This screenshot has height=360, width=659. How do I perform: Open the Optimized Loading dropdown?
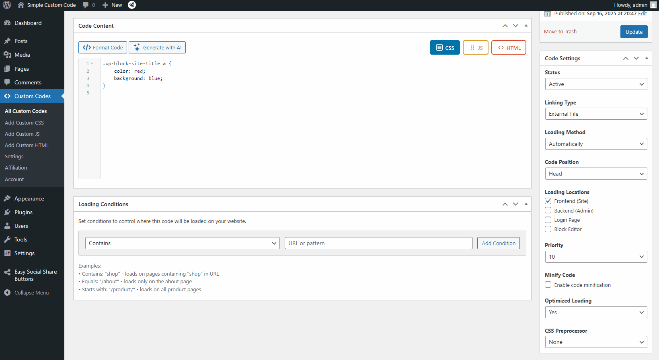(x=596, y=312)
